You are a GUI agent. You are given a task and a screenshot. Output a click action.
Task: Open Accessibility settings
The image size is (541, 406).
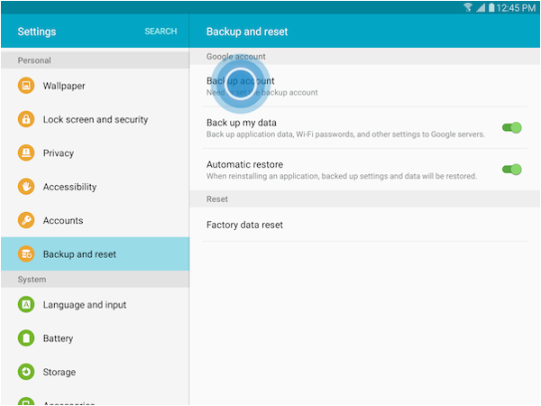pos(95,187)
